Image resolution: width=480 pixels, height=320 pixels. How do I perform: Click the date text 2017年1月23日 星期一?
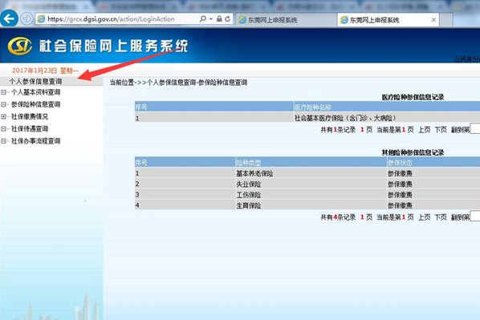[x=45, y=71]
